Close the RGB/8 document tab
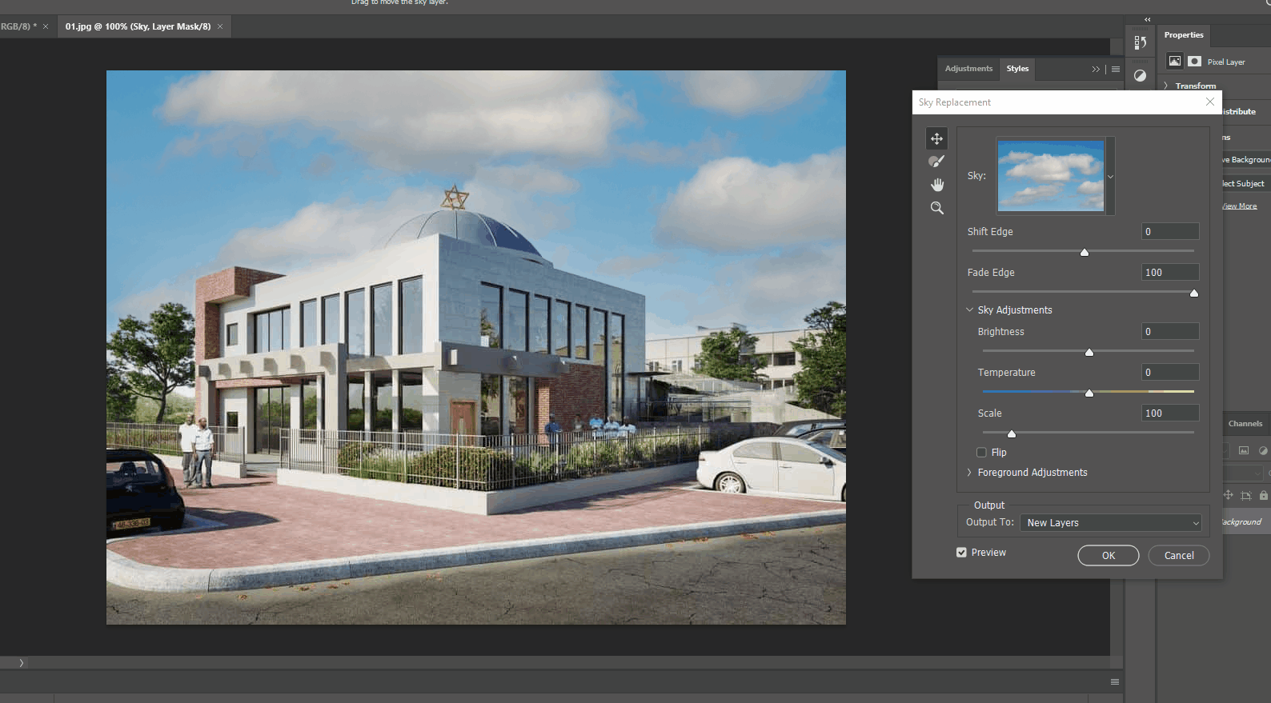Viewport: 1271px width, 703px height. click(x=46, y=26)
